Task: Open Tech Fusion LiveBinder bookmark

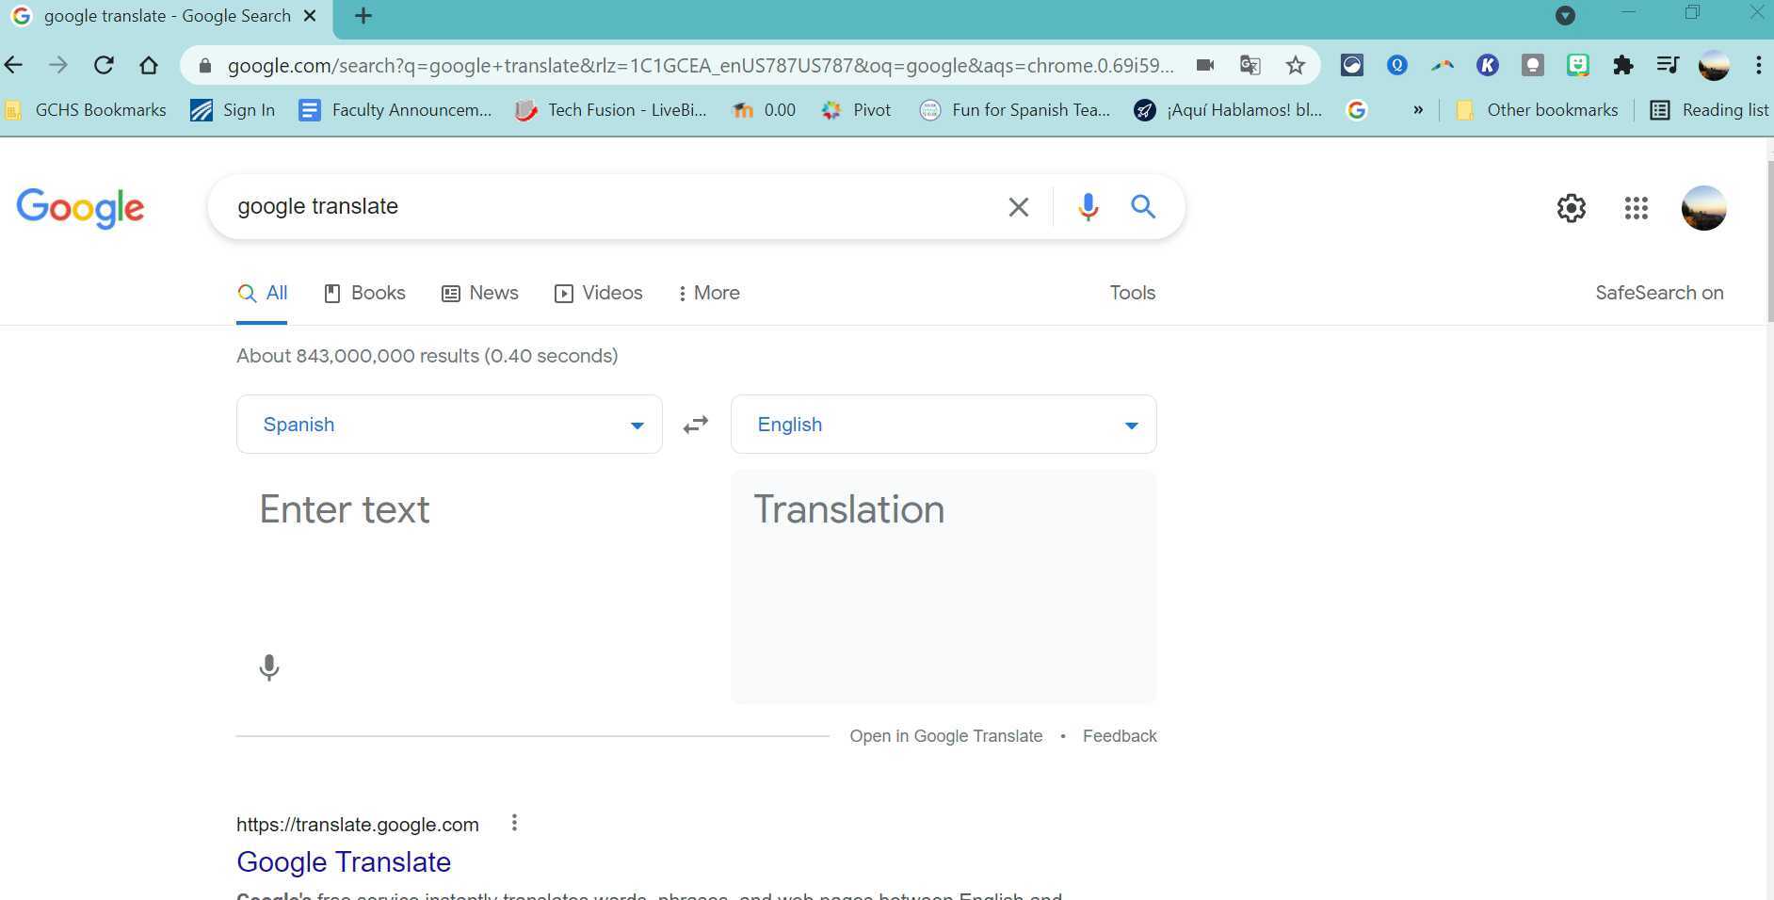Action: pyautogui.click(x=611, y=110)
